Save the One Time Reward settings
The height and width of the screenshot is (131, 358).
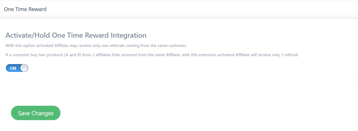(36, 113)
